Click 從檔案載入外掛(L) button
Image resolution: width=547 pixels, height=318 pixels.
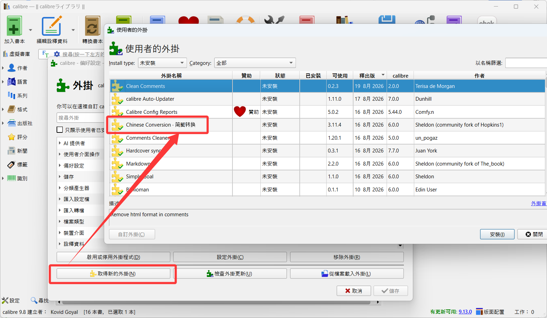[347, 274]
